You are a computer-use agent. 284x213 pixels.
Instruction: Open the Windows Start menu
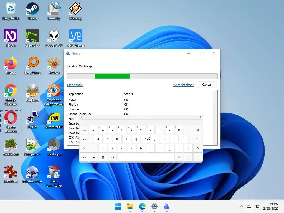pos(118,206)
